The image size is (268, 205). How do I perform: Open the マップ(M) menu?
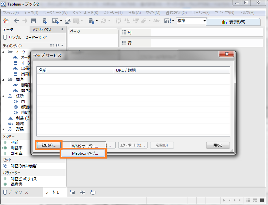point(153,13)
